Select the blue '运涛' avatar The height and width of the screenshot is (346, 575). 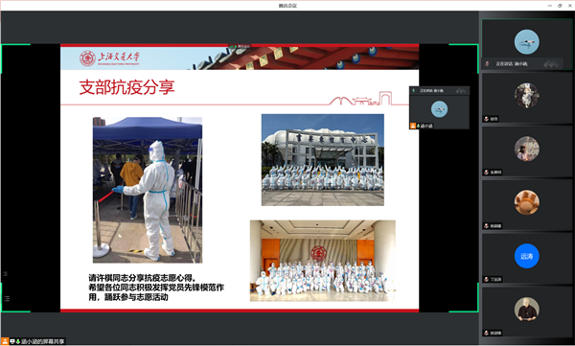point(526,256)
